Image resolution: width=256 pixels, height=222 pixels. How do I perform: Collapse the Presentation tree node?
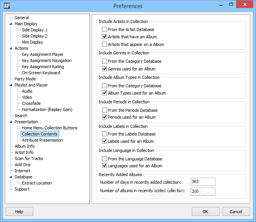tap(11, 122)
